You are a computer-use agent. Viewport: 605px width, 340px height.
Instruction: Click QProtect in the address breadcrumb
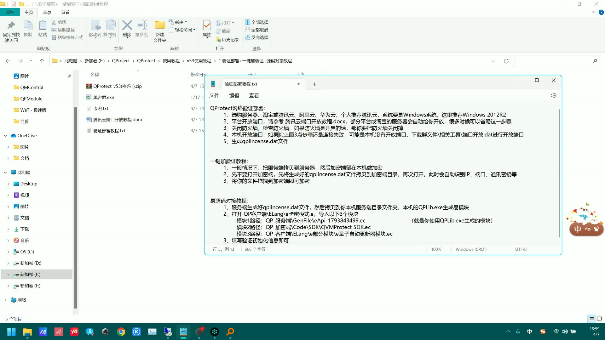(146, 61)
